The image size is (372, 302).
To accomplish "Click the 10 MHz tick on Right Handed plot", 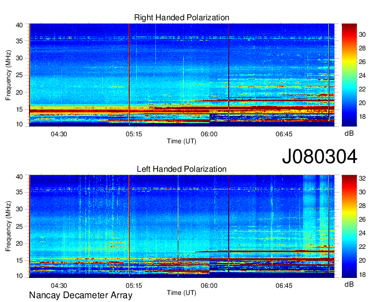I will point(20,124).
